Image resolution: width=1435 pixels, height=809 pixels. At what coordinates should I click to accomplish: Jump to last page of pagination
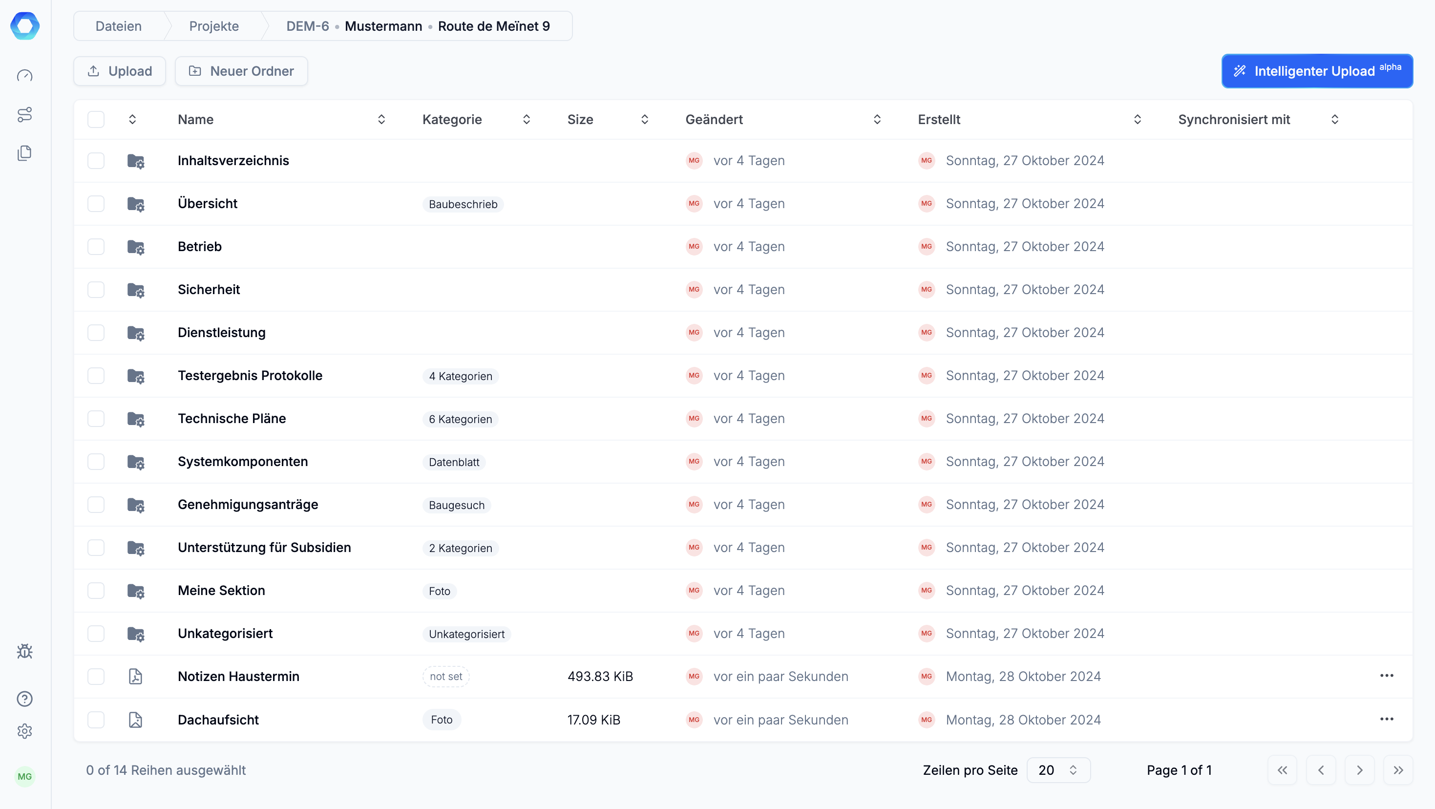[1398, 770]
